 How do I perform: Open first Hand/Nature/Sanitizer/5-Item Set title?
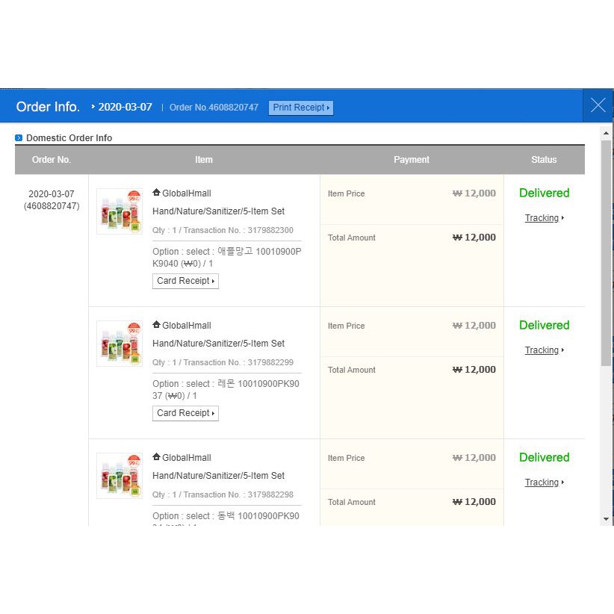pyautogui.click(x=218, y=211)
